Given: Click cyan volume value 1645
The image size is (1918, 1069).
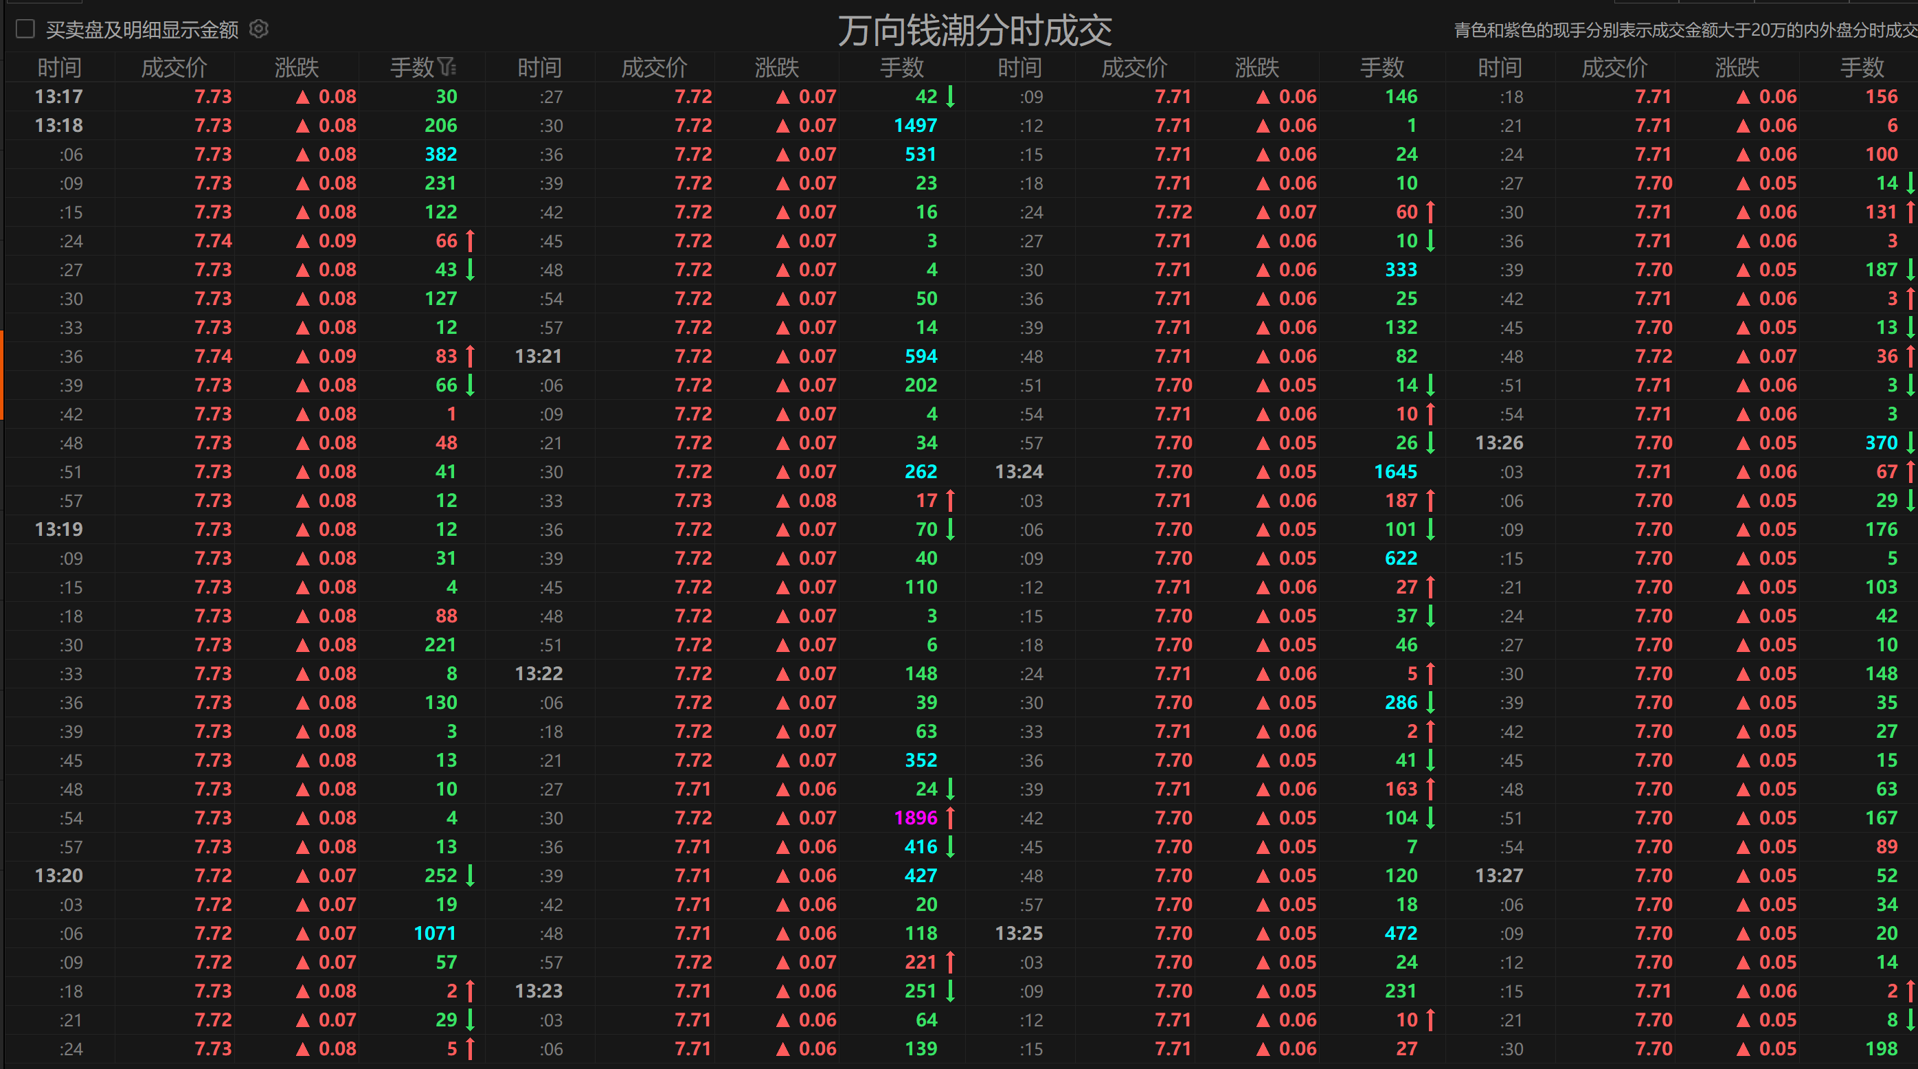Looking at the screenshot, I should 1395,471.
